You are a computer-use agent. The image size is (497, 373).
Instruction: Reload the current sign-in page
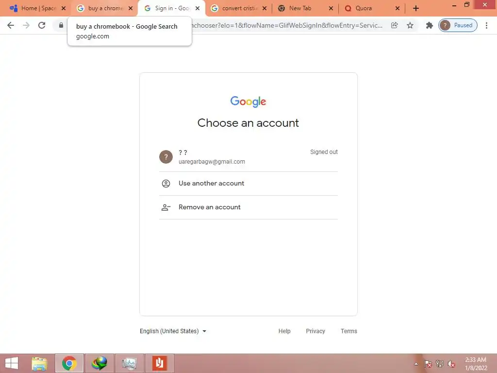[x=42, y=25]
